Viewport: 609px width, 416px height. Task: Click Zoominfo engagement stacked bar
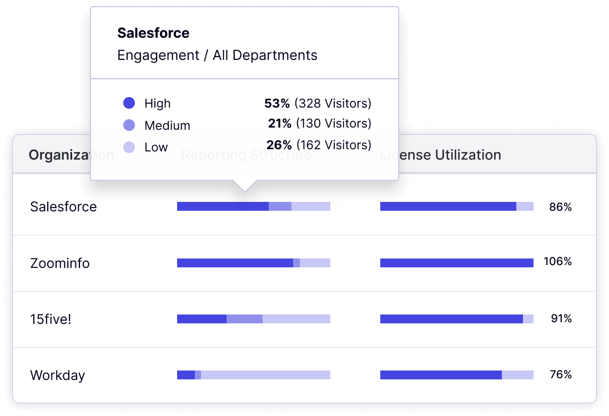[254, 263]
